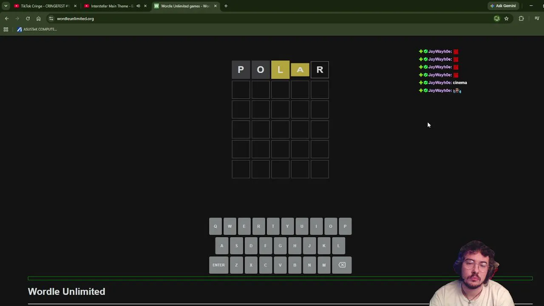Tap the W key on Wordle keyboard
Screen dimensions: 544x306
(229, 227)
